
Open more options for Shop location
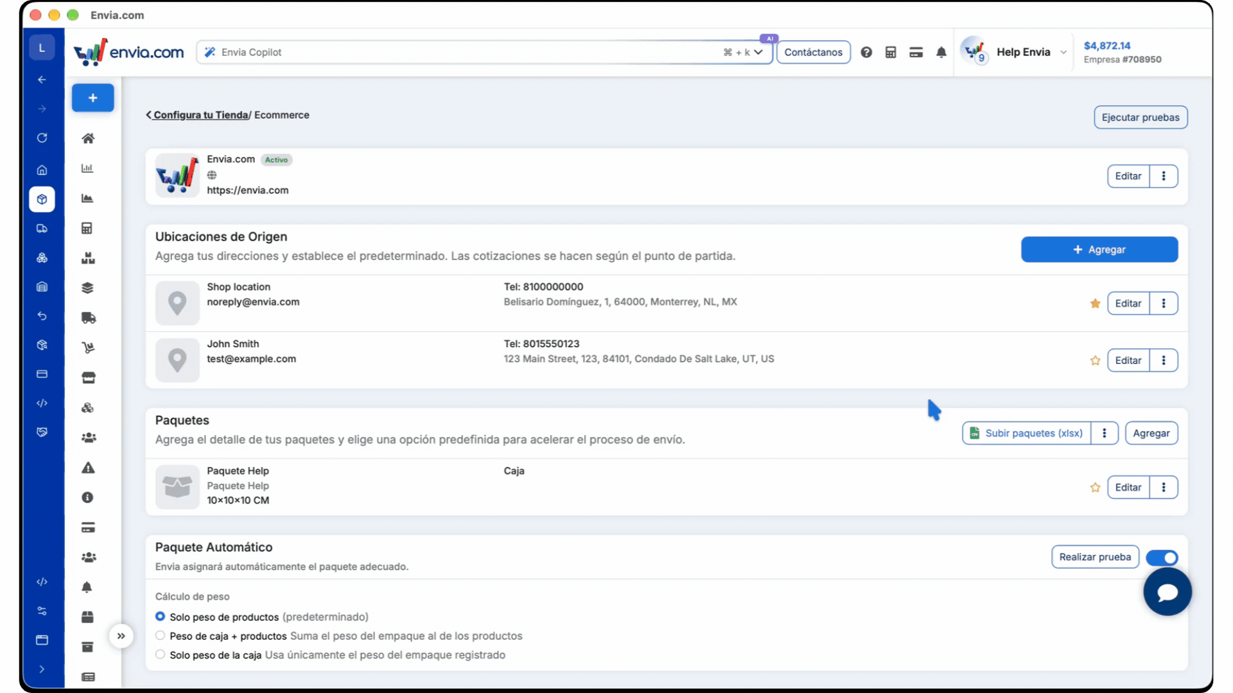1163,304
